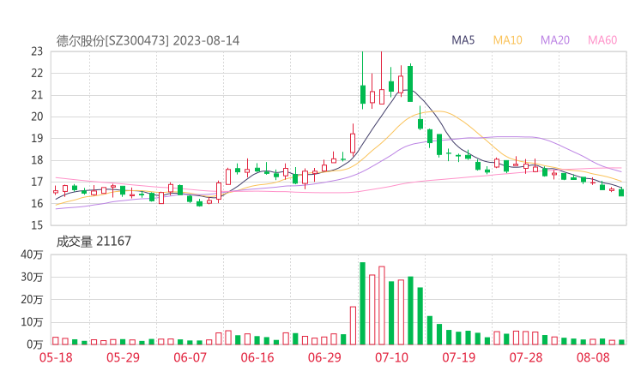Click the 0万 volume axis label
635x377 pixels.
[35, 344]
